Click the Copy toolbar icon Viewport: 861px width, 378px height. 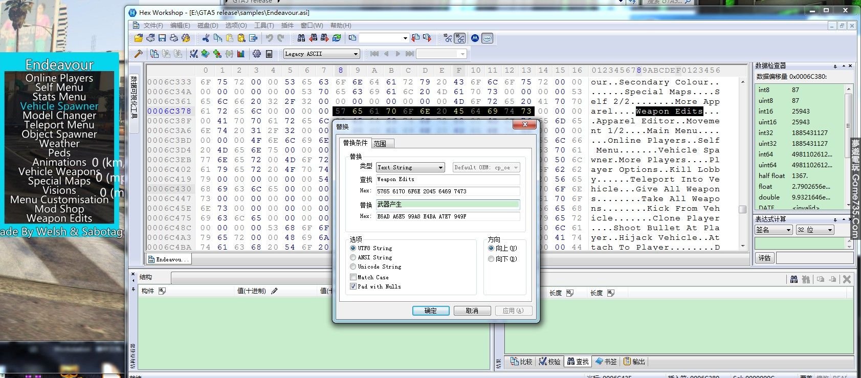218,38
